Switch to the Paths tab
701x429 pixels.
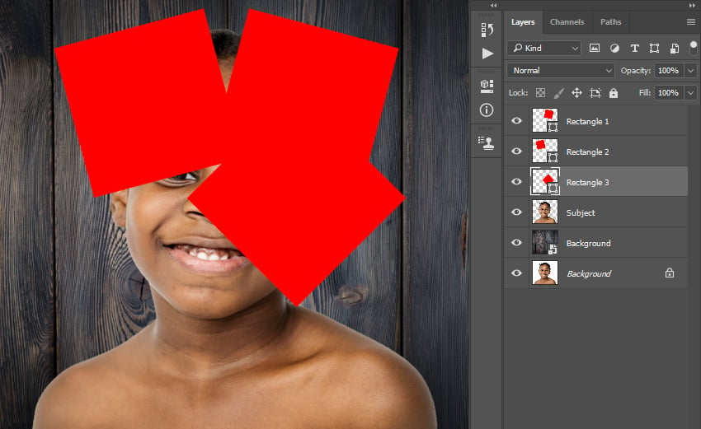tap(610, 22)
